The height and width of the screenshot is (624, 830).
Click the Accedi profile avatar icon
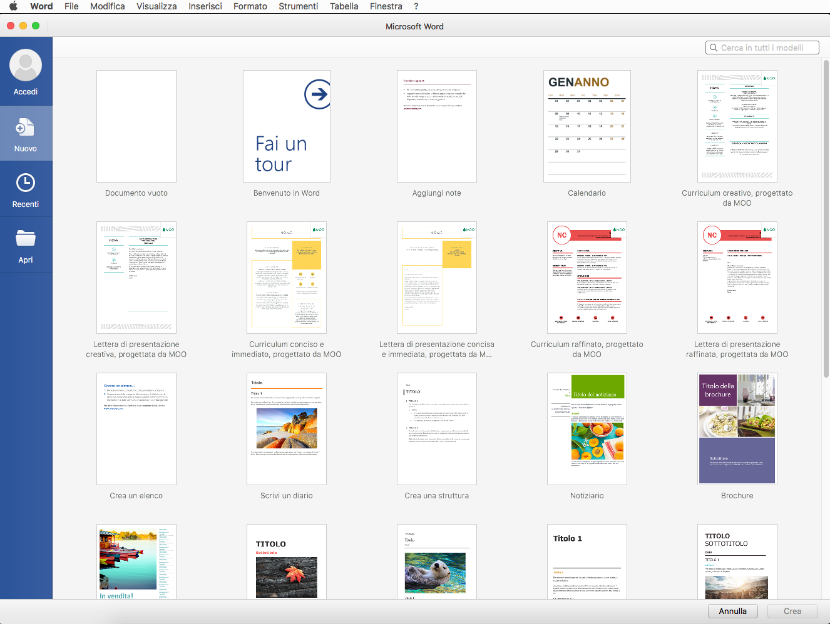coord(26,65)
